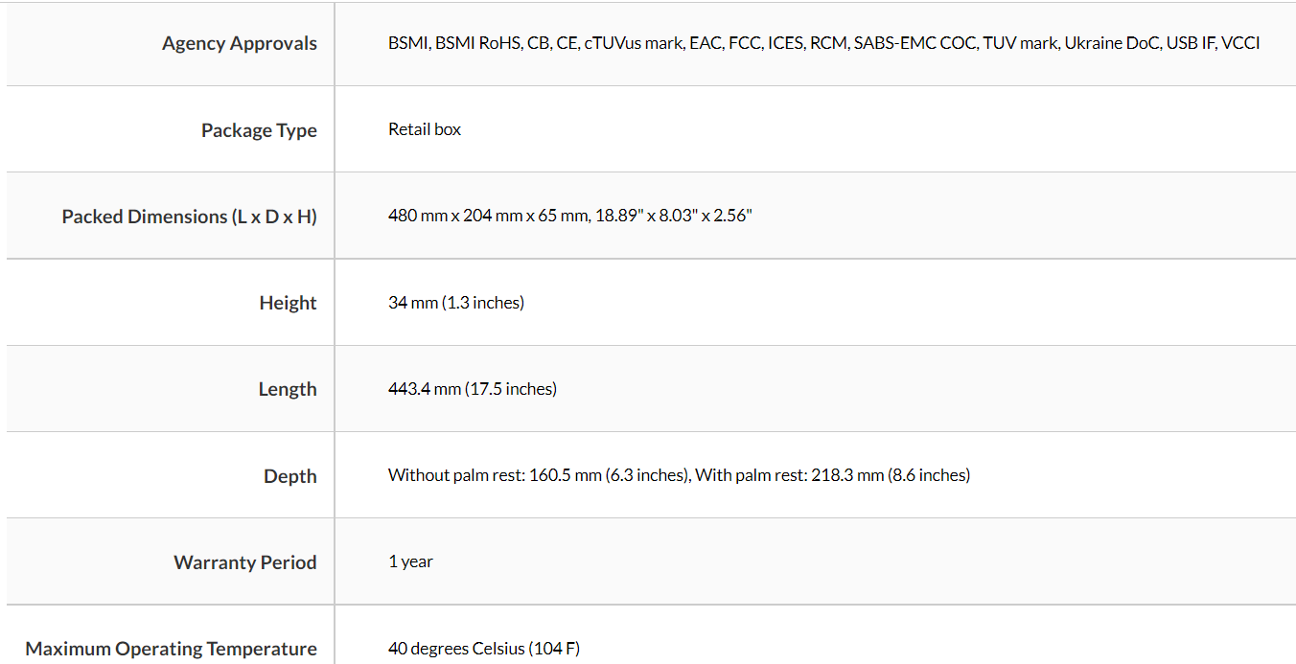Click the '443.4 mm (17.5 inches)' length value
The height and width of the screenshot is (664, 1296).
(x=473, y=389)
